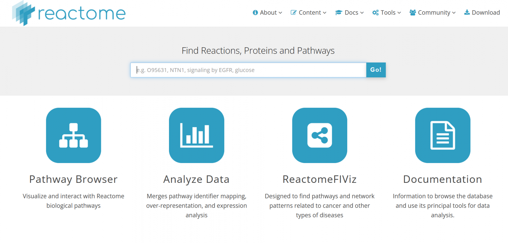Follow the Download link
Screen dimensions: 508x243
tap(486, 13)
